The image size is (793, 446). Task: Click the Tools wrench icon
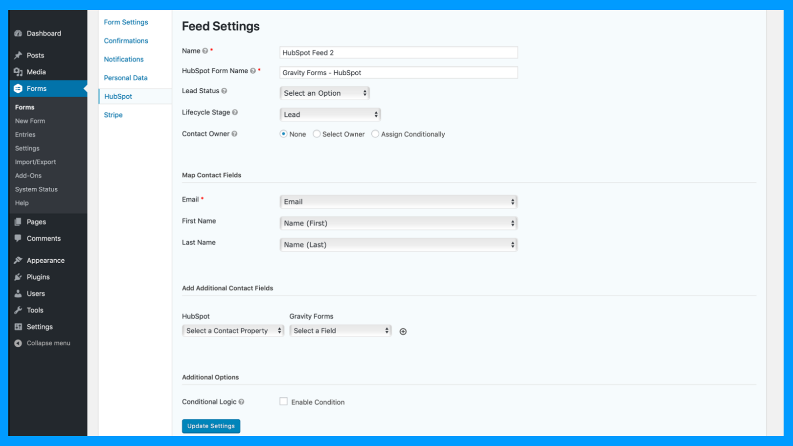[18, 310]
